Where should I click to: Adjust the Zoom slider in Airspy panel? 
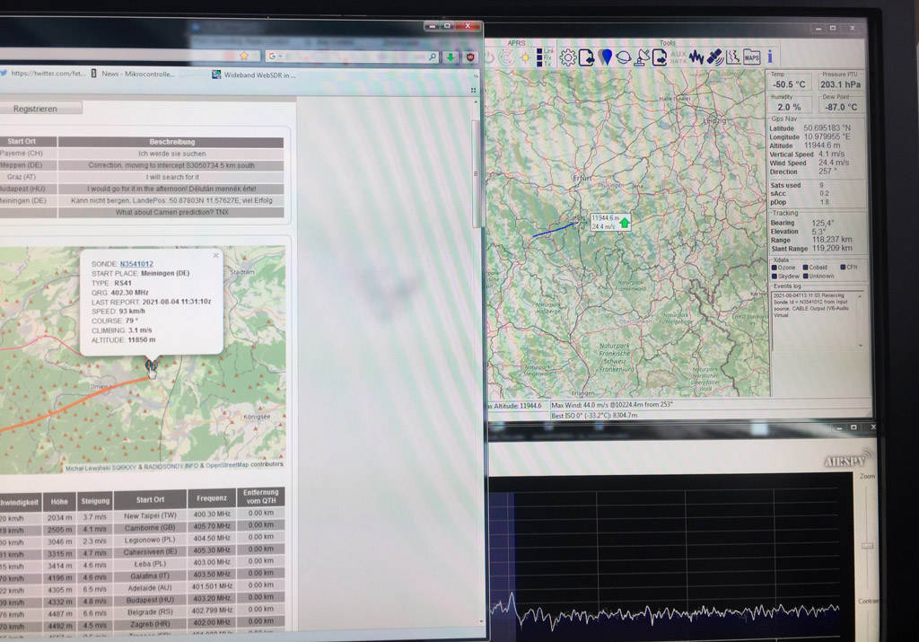click(866, 544)
